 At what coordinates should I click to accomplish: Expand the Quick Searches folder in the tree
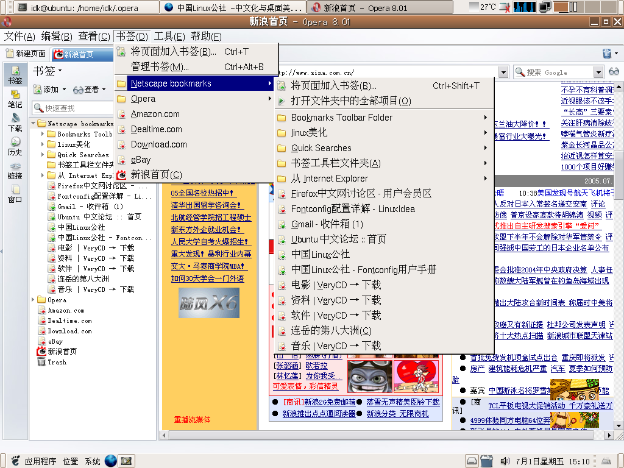[43, 154]
